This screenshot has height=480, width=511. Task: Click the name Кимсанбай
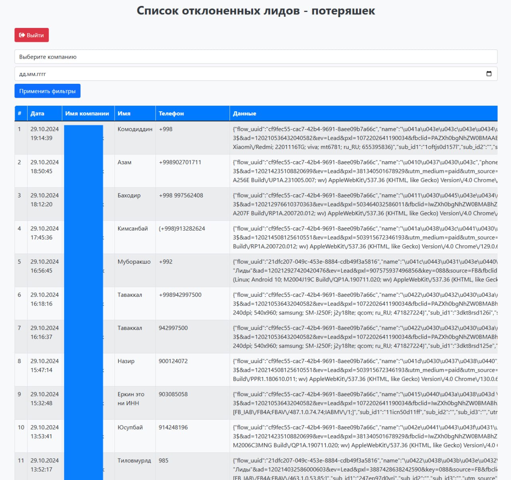pos(133,228)
